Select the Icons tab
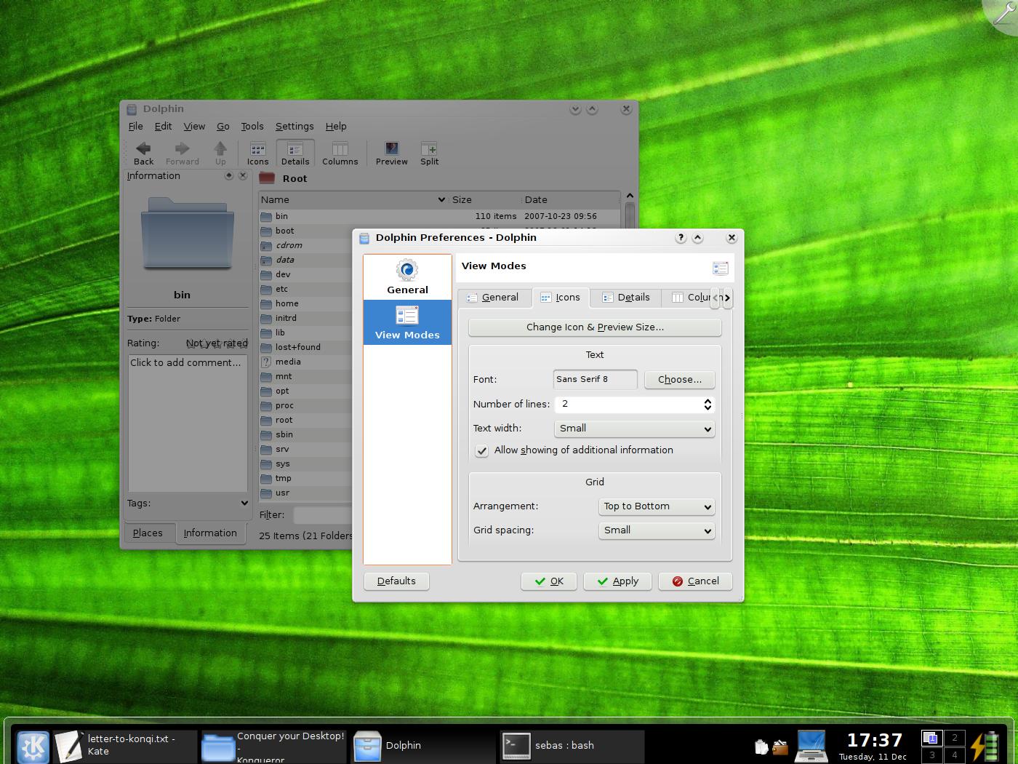This screenshot has width=1018, height=764. tap(561, 298)
